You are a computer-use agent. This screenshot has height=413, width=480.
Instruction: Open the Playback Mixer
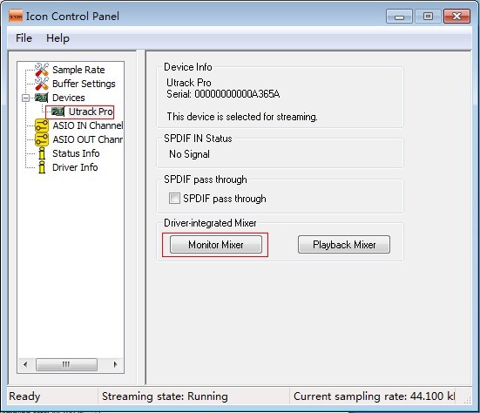point(344,244)
